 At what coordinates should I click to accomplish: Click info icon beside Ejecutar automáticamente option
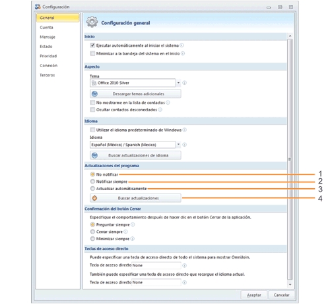[181, 45]
